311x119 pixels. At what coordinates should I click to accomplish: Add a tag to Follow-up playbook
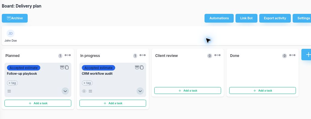click(x=12, y=83)
